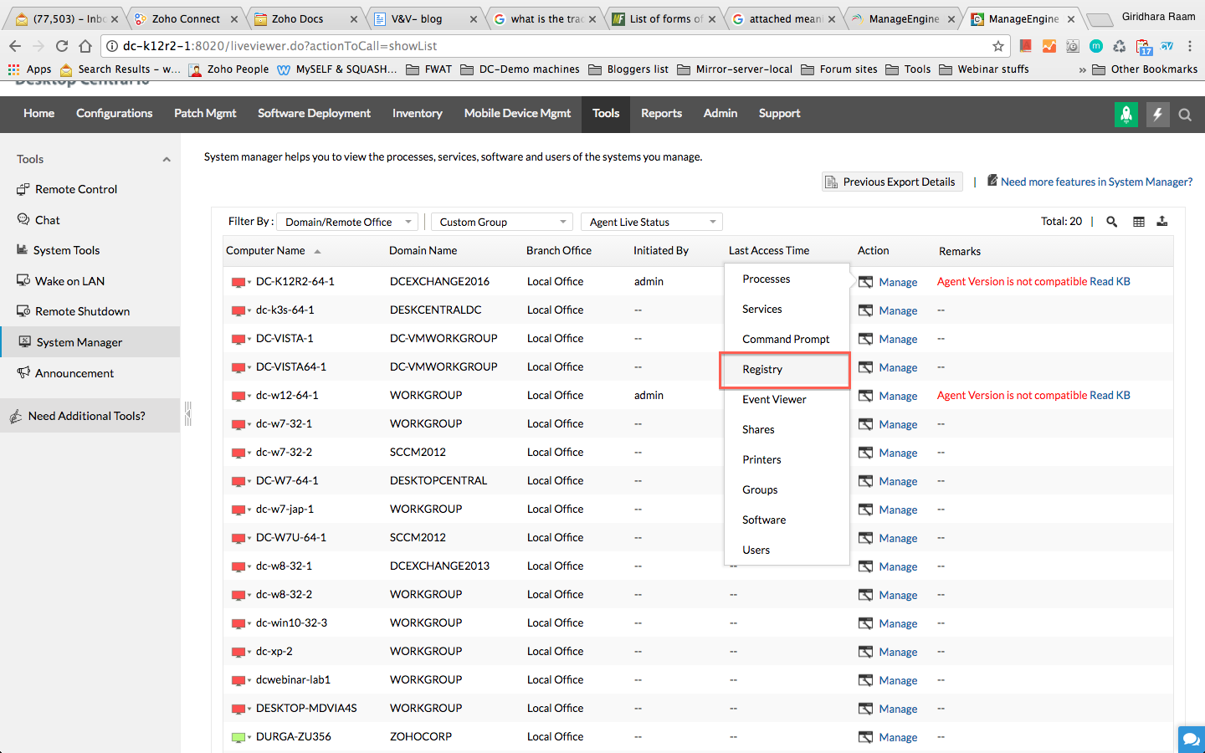The width and height of the screenshot is (1205, 753).
Task: Expand the status dropdown arrow for dc-w8-32-2
Action: coord(249,596)
